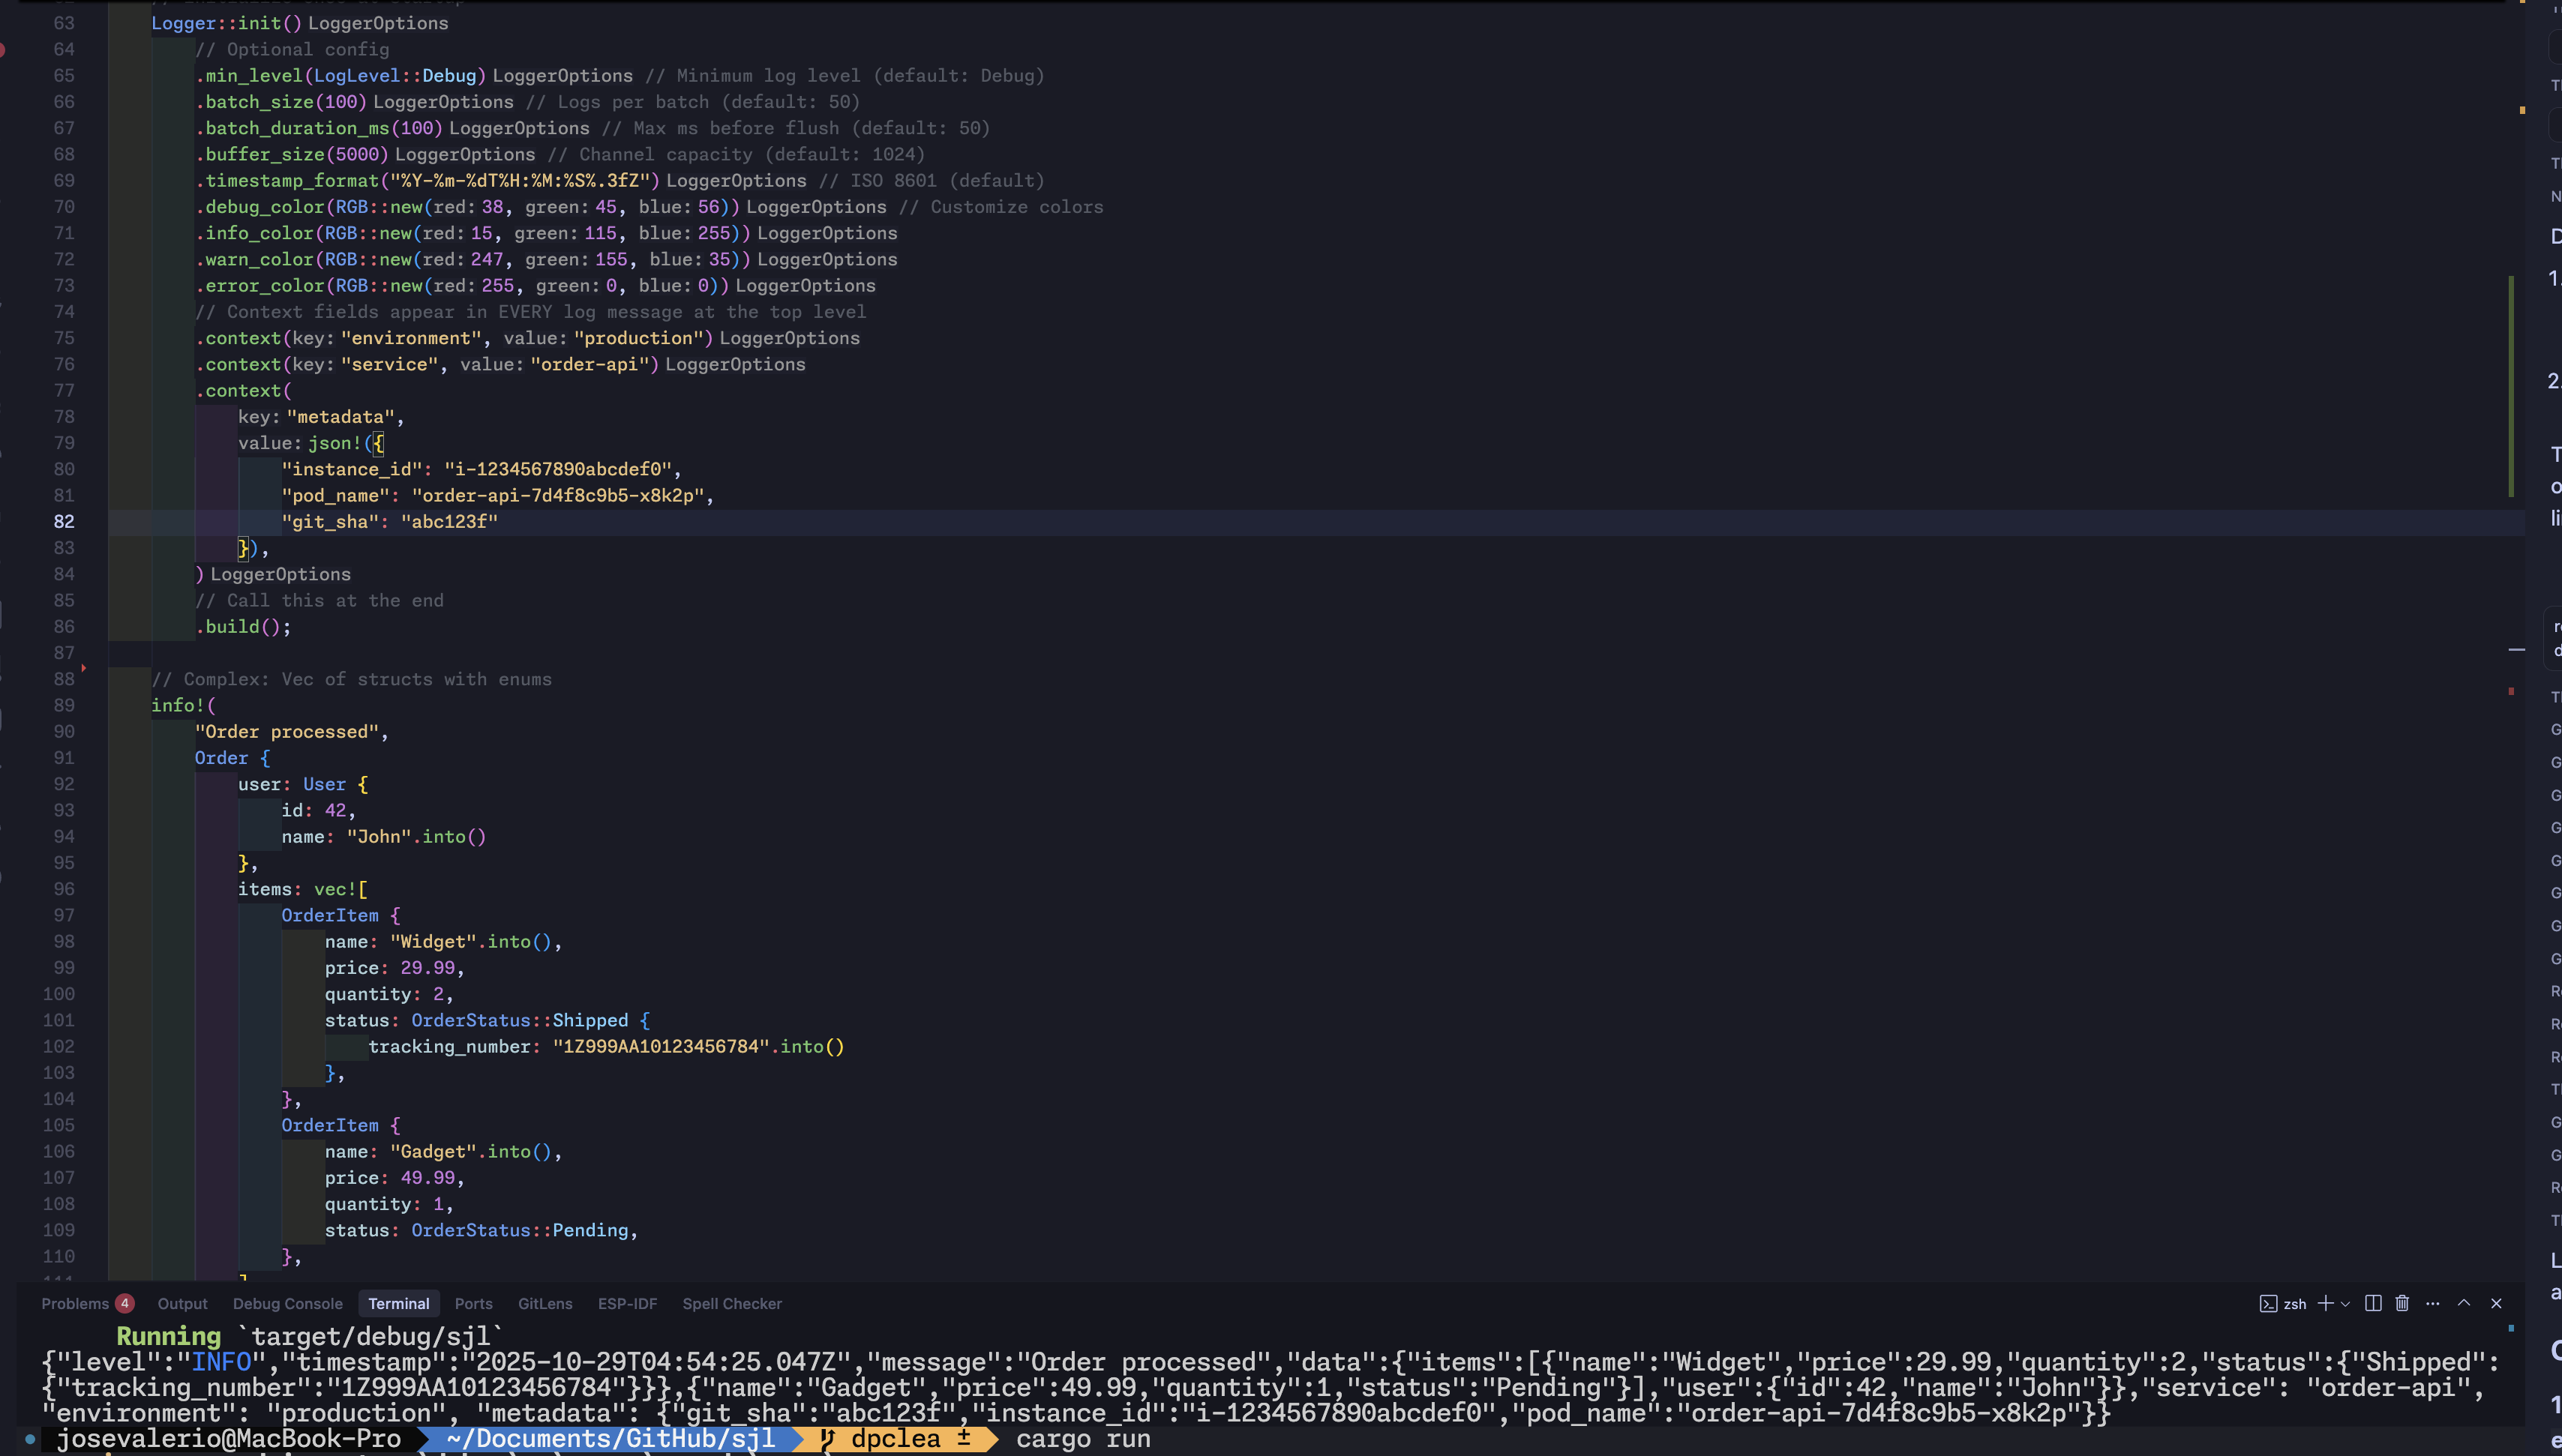Split the terminal using the split icon
Viewport: 2562px width, 1456px height.
pyautogui.click(x=2373, y=1304)
